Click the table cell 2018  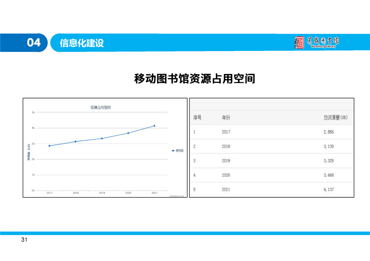pos(226,146)
